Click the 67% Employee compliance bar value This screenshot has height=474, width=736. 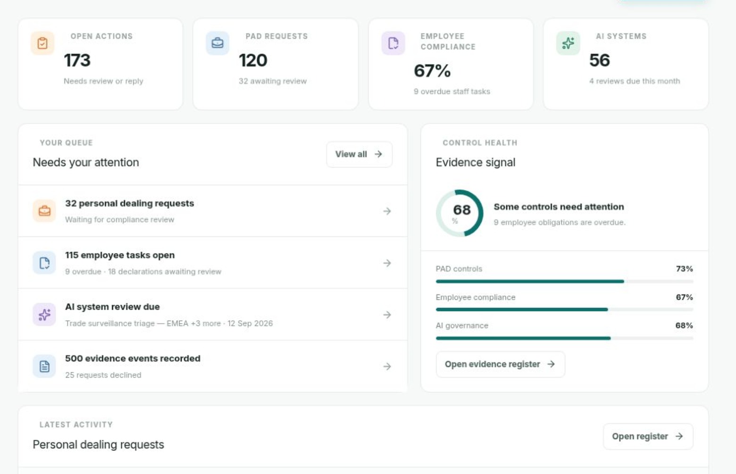pyautogui.click(x=684, y=297)
